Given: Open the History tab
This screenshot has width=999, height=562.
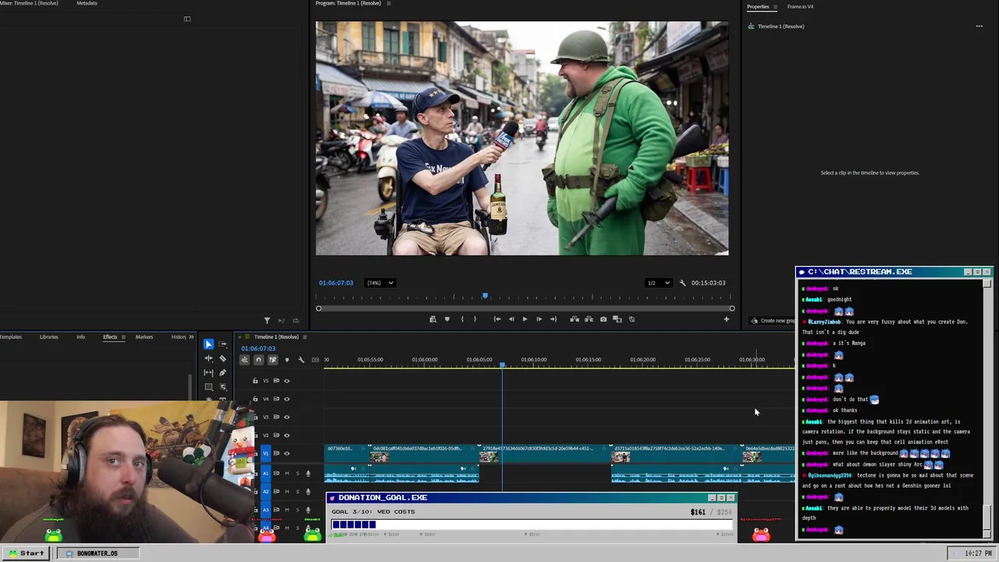Looking at the screenshot, I should pyautogui.click(x=179, y=337).
